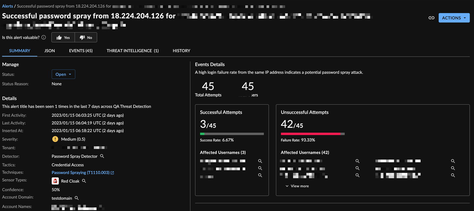Viewport: 474px width, 211px height.
Task: Click the 'Events Details' section heading
Action: 210,64
